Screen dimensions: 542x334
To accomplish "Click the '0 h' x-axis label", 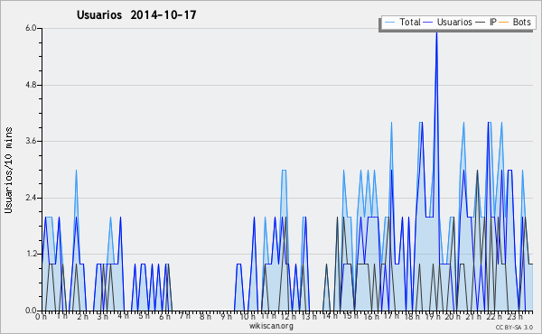I will click(x=42, y=316).
